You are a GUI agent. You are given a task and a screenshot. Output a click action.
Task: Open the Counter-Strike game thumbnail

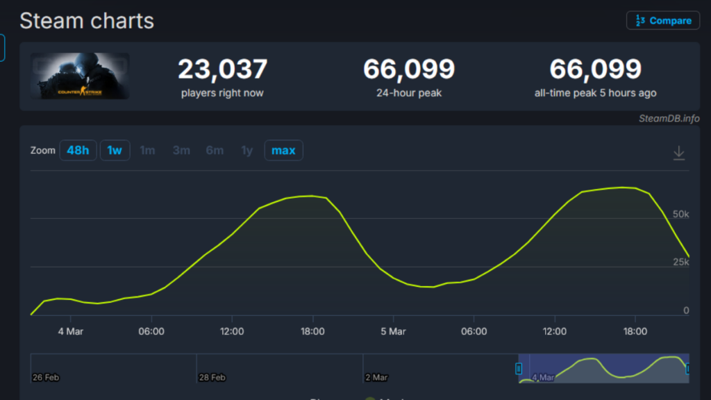pyautogui.click(x=80, y=76)
